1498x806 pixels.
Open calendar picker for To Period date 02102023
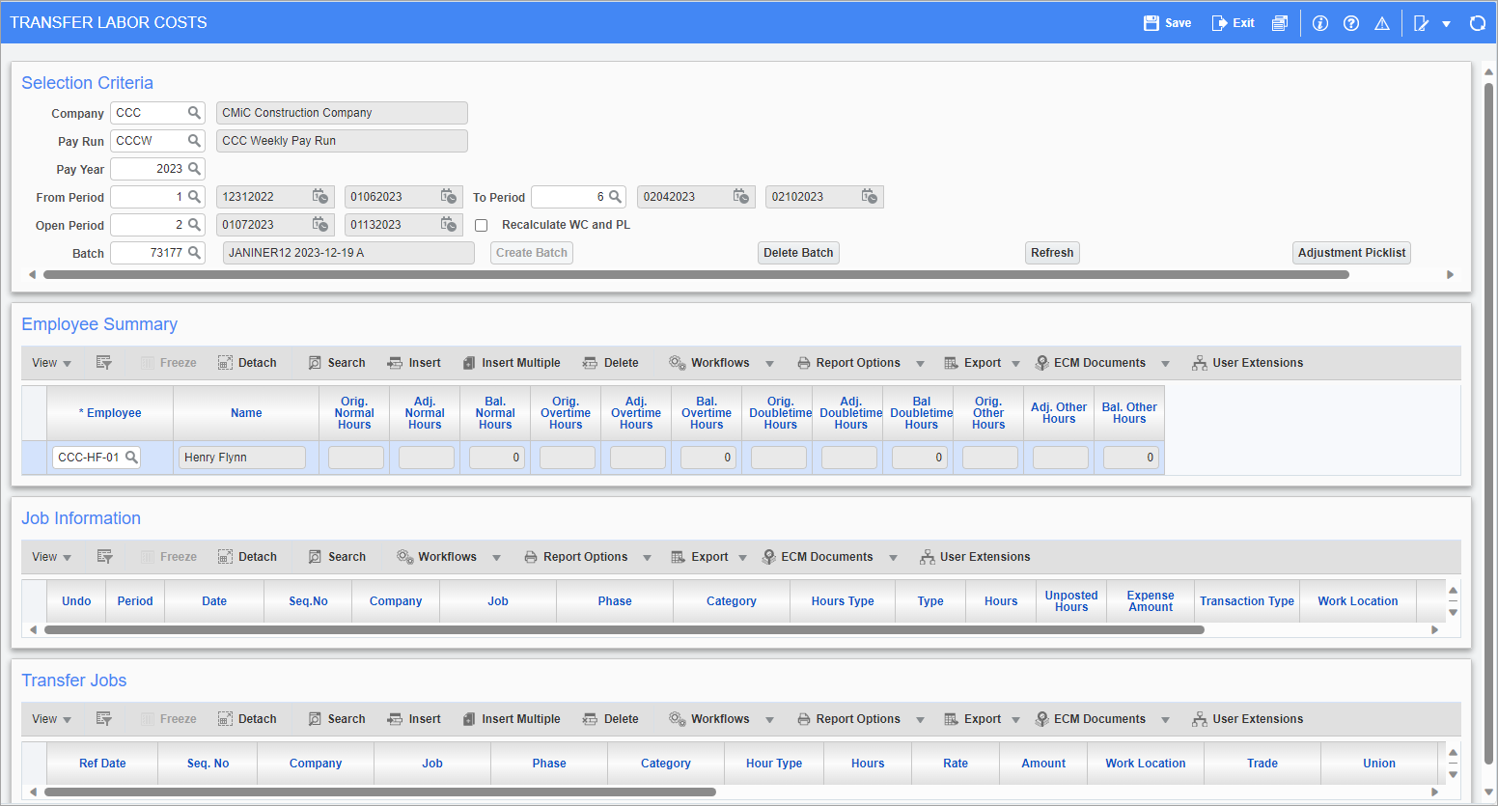tap(869, 197)
